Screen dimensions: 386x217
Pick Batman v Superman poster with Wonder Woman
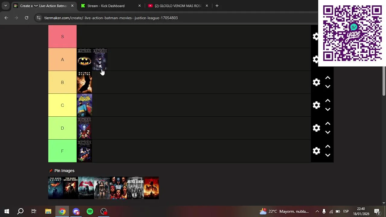102,188
